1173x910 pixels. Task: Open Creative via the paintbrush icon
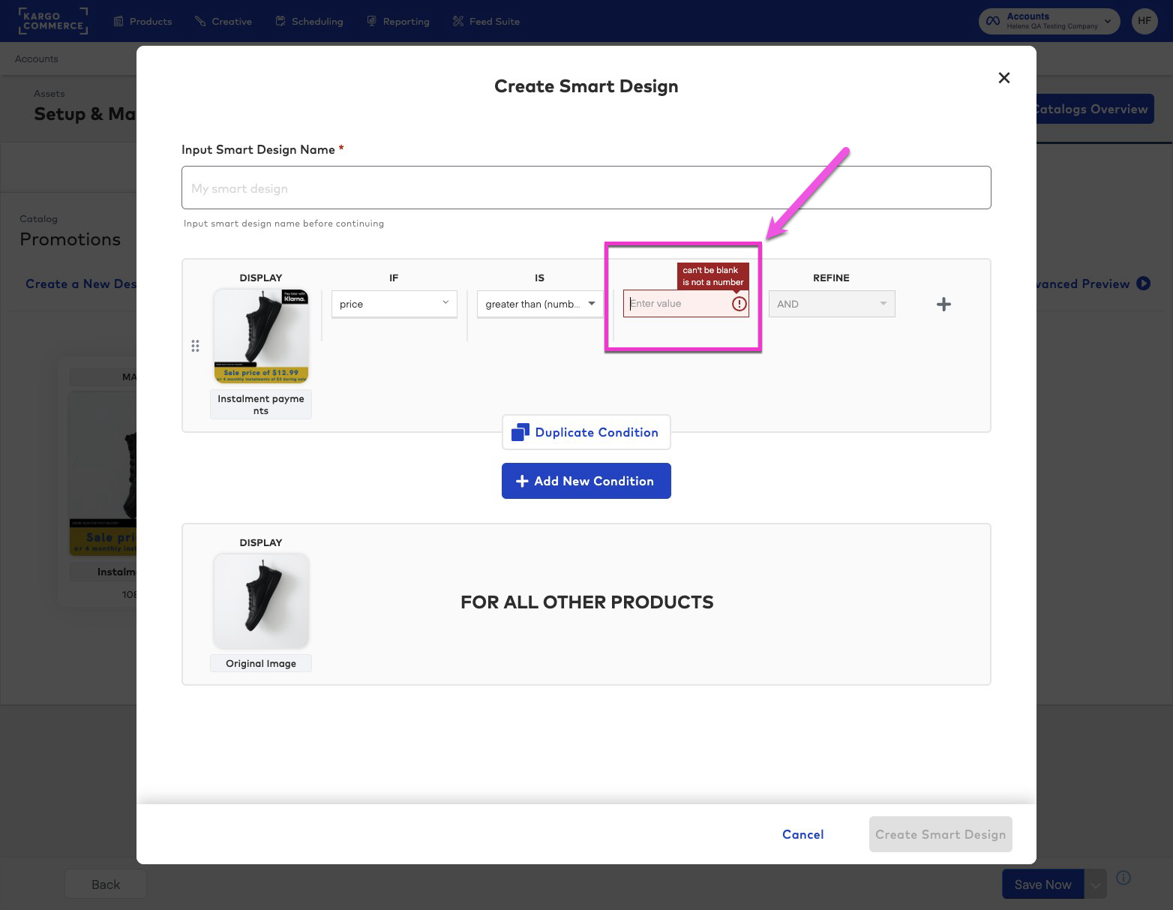(x=198, y=21)
